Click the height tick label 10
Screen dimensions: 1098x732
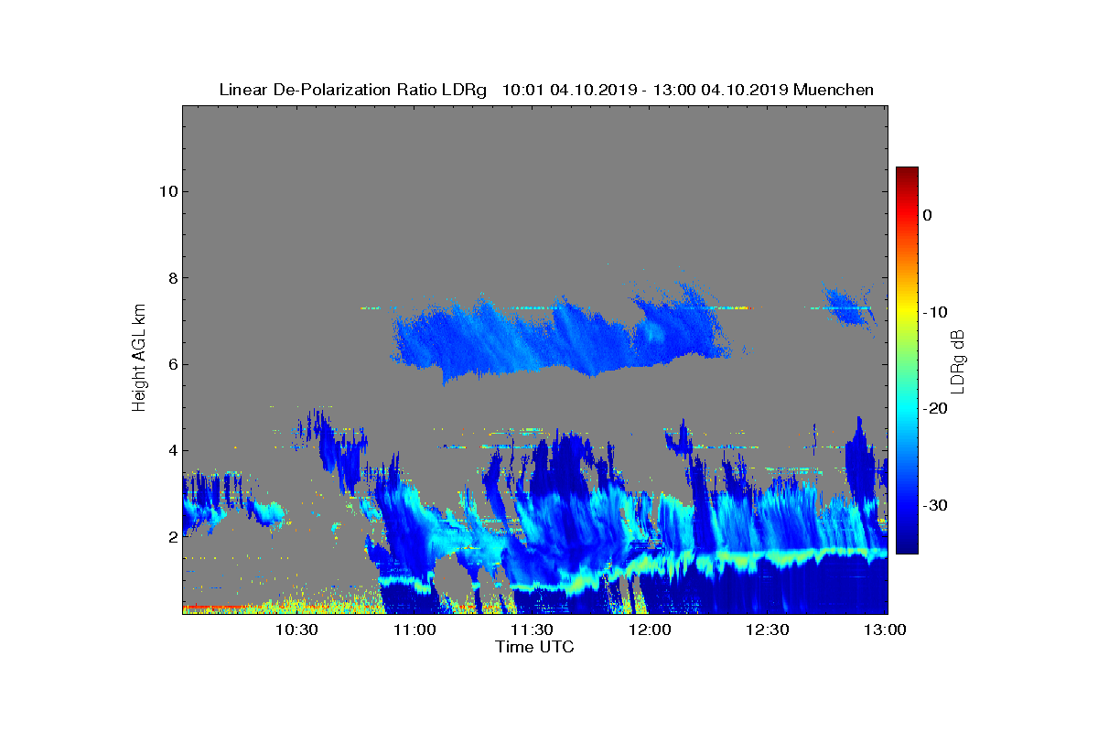(x=167, y=191)
